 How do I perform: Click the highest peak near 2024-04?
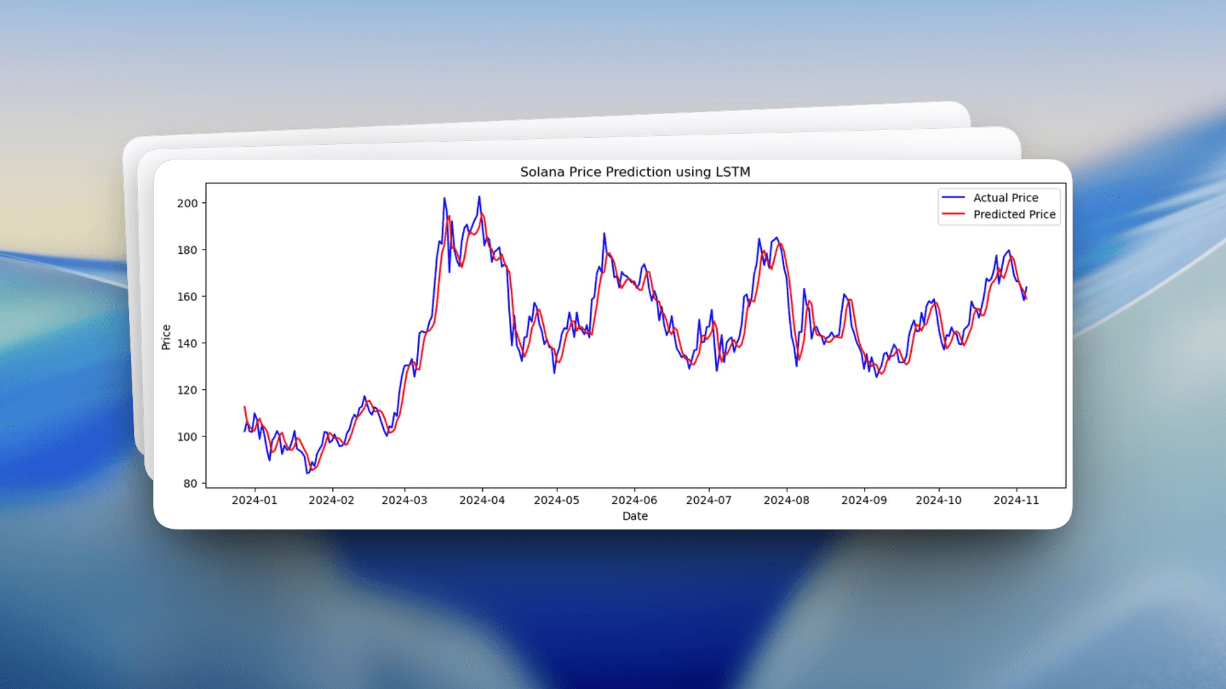tap(480, 196)
